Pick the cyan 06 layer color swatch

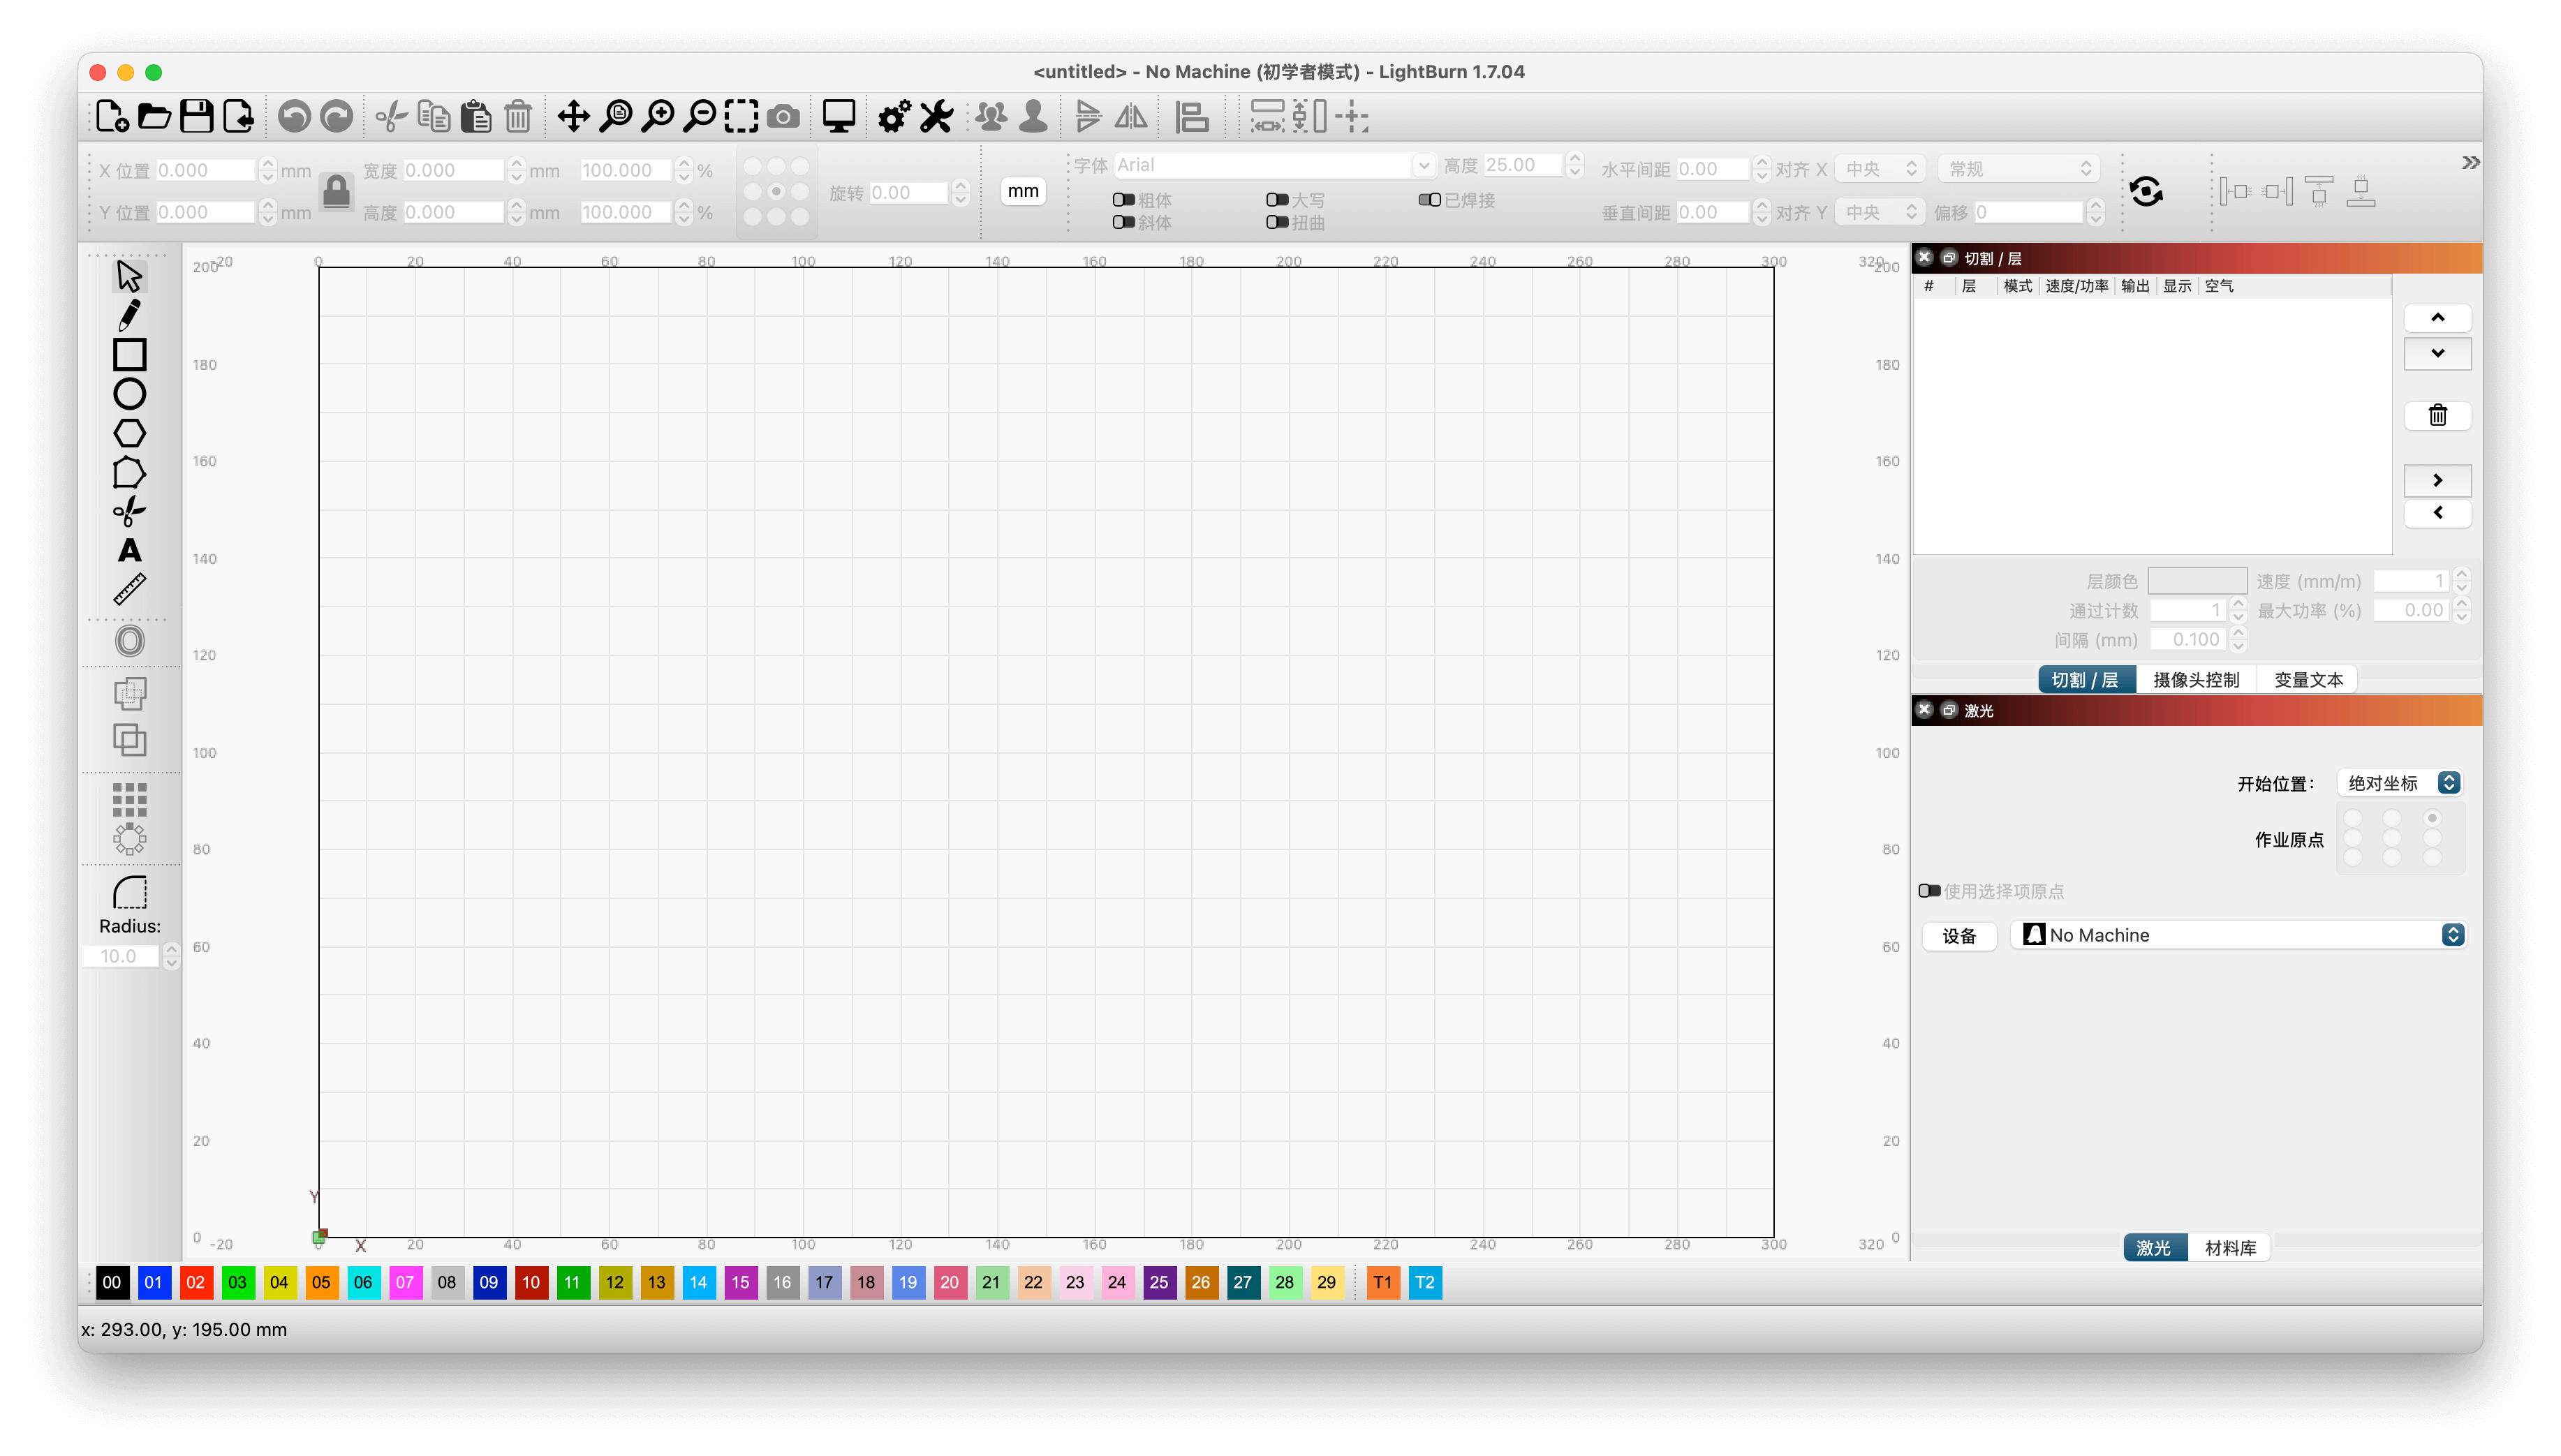click(363, 1283)
